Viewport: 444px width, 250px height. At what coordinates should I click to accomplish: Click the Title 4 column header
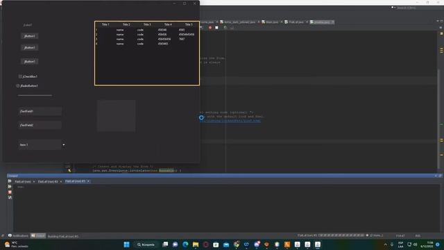tap(168, 25)
